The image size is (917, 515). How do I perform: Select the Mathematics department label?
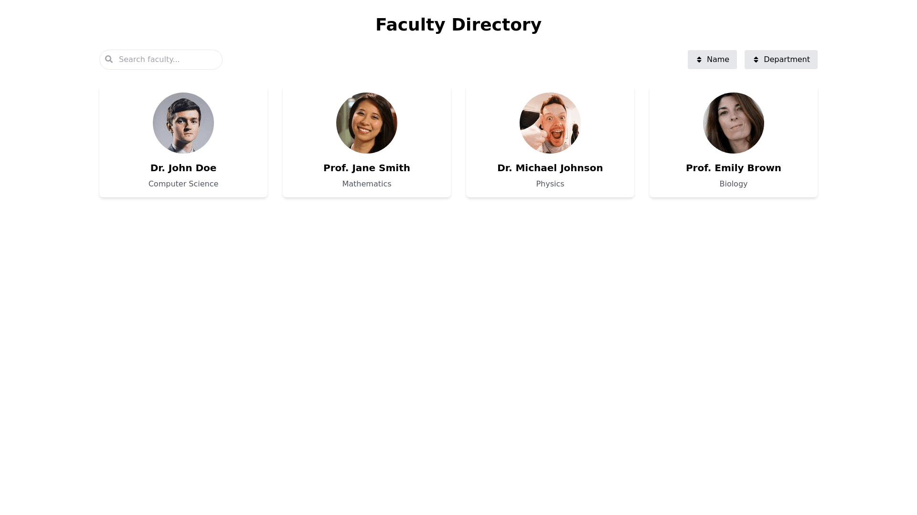[367, 184]
